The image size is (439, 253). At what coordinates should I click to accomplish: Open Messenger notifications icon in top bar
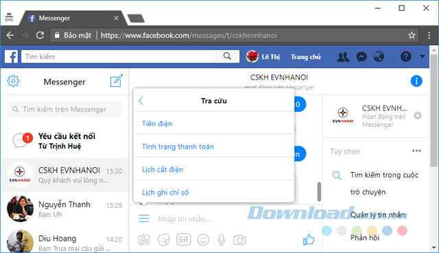[361, 57]
